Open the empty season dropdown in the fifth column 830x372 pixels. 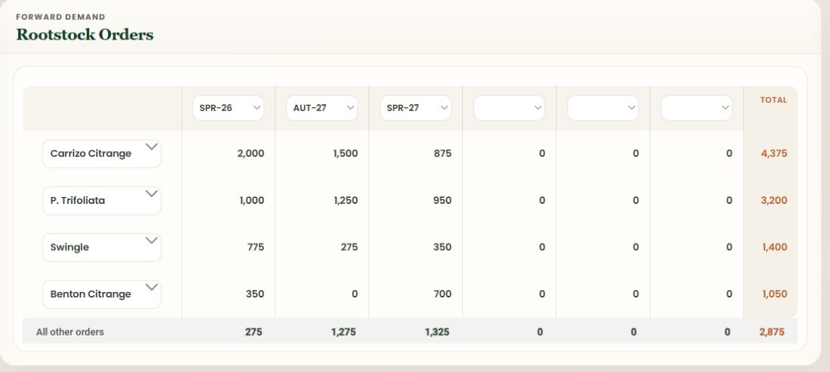click(603, 108)
